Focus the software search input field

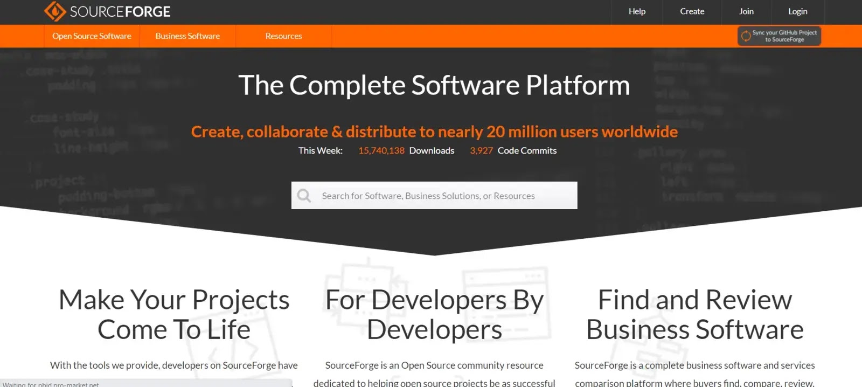click(x=434, y=195)
